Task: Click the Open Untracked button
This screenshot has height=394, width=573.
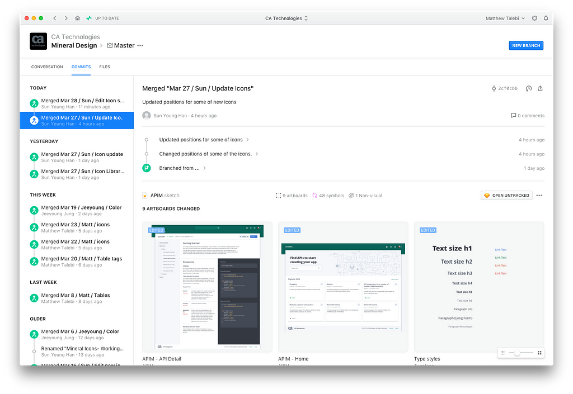Action: coord(506,196)
